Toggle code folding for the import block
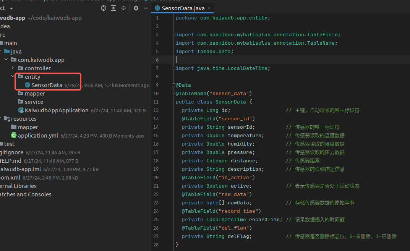This screenshot has width=410, height=251. tap(173, 35)
